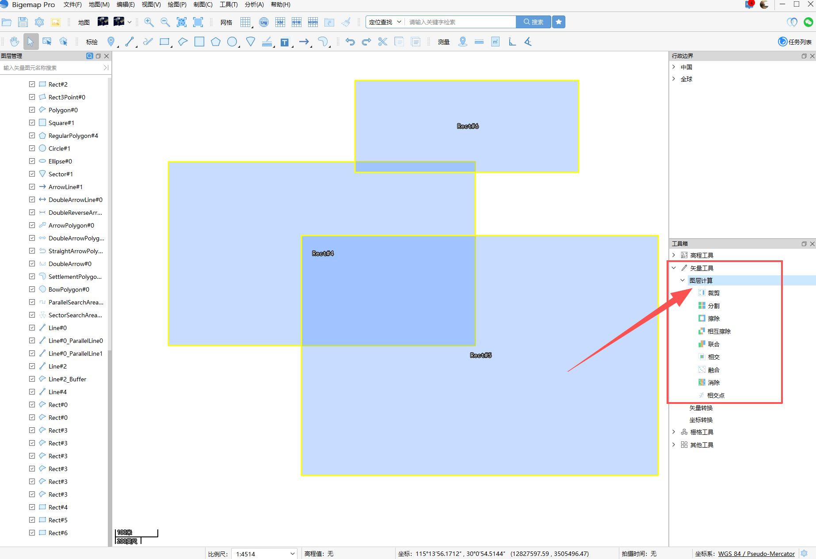Click the area measurement m² icon

496,42
